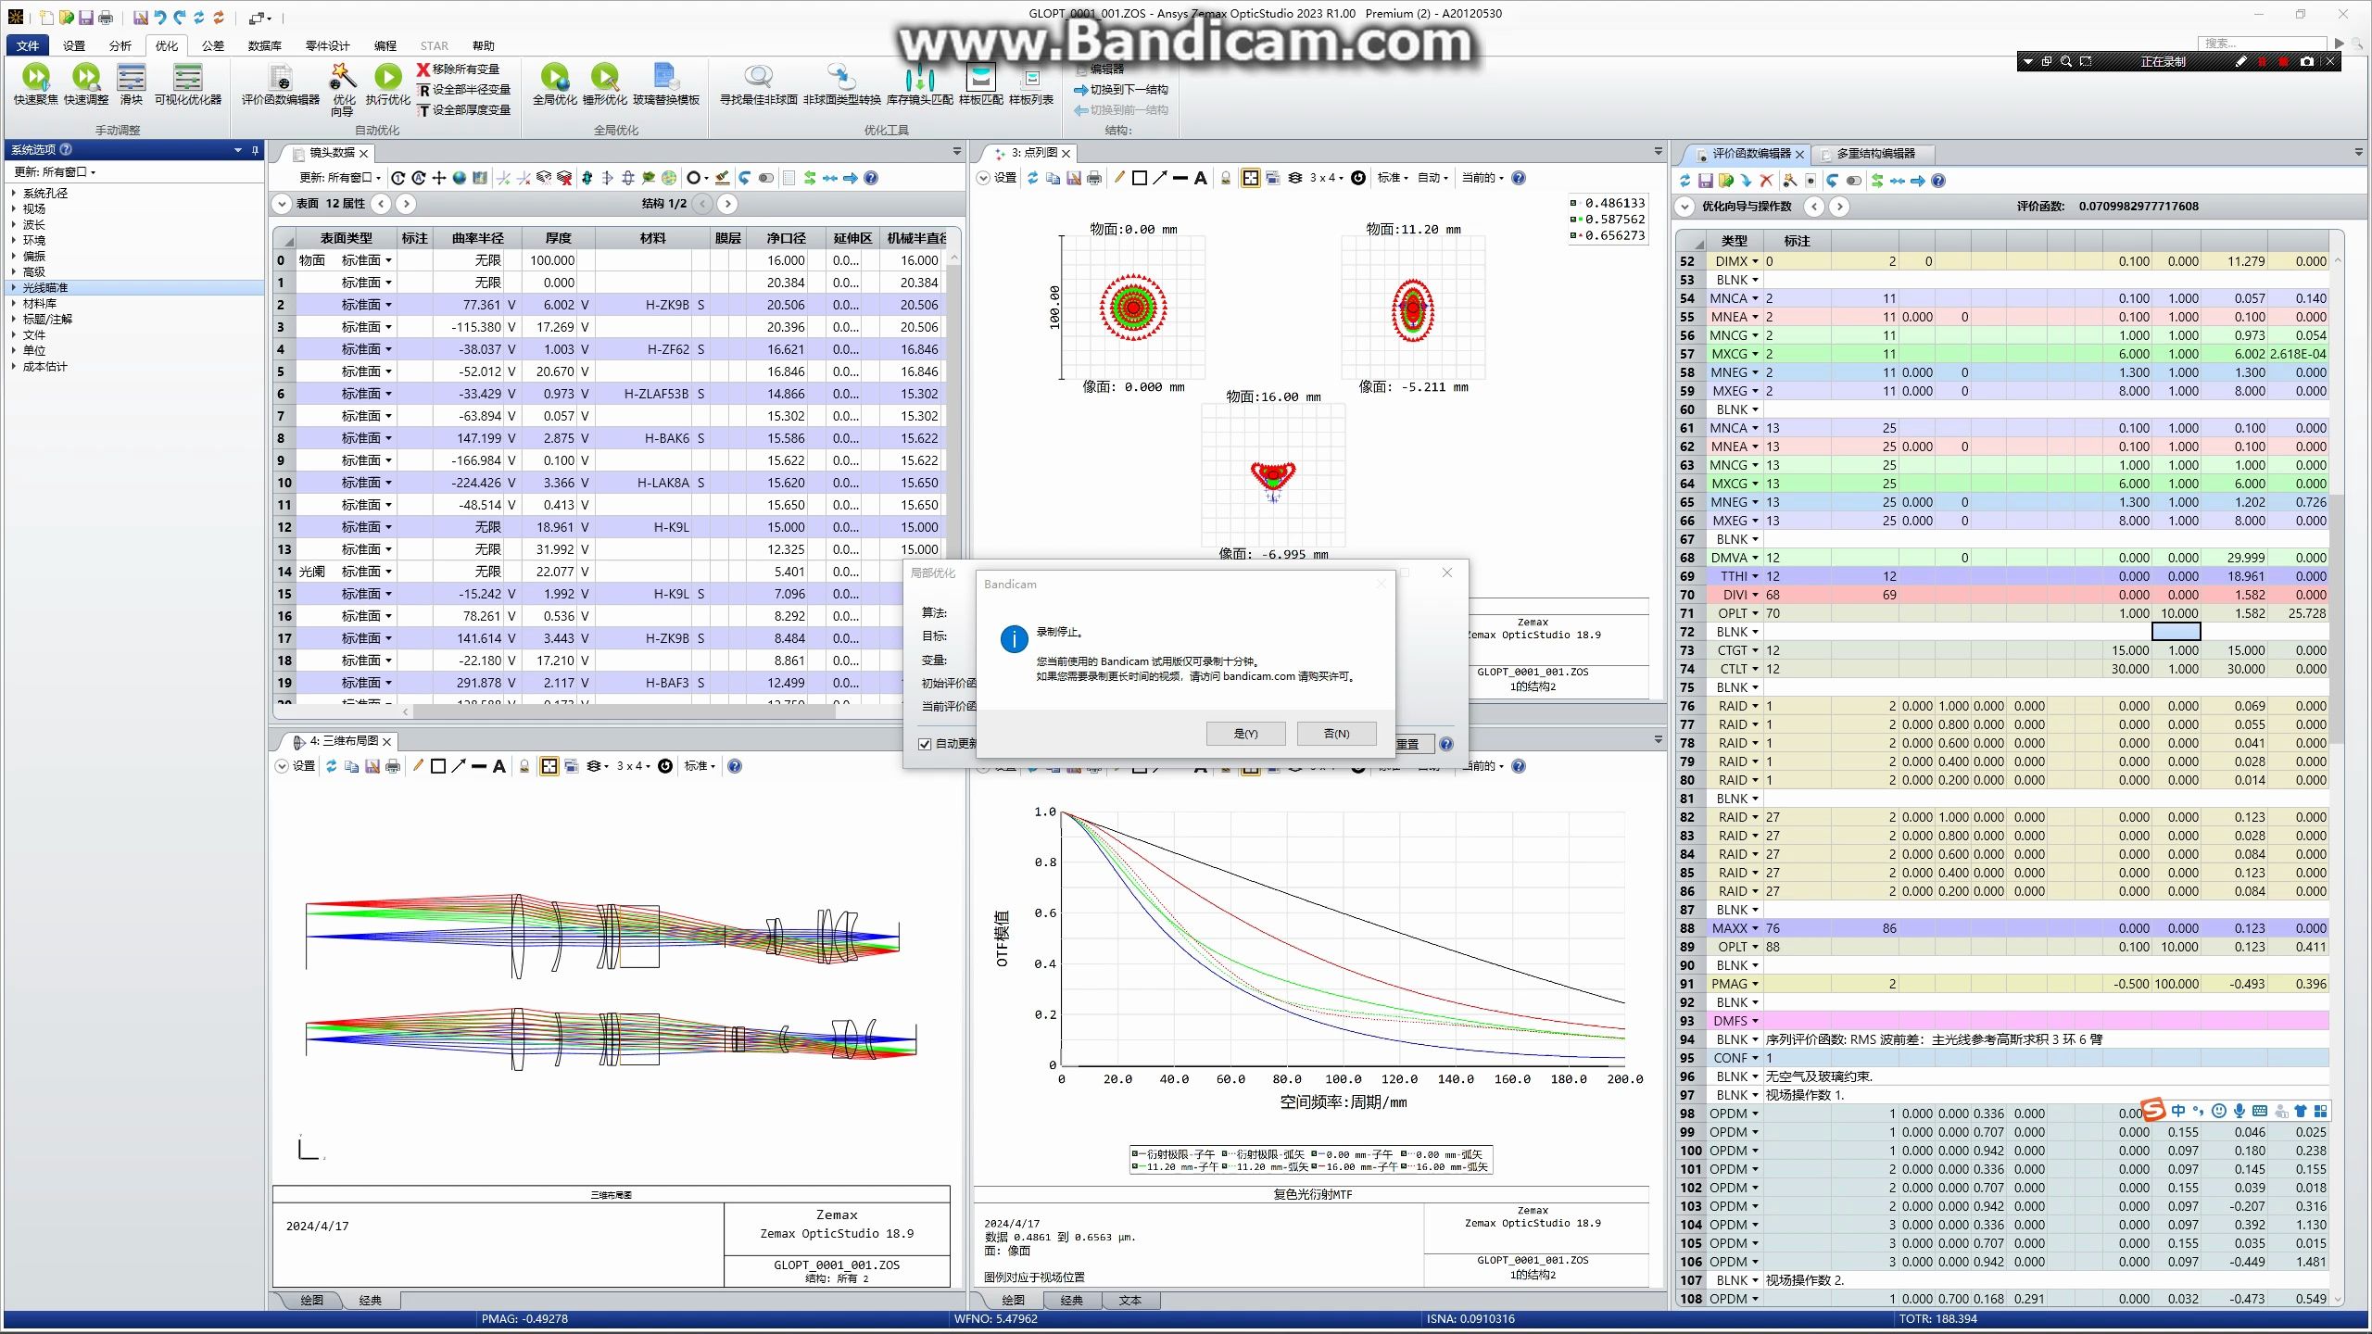Click the 否(N) button in Bandicam dialog

1335,734
